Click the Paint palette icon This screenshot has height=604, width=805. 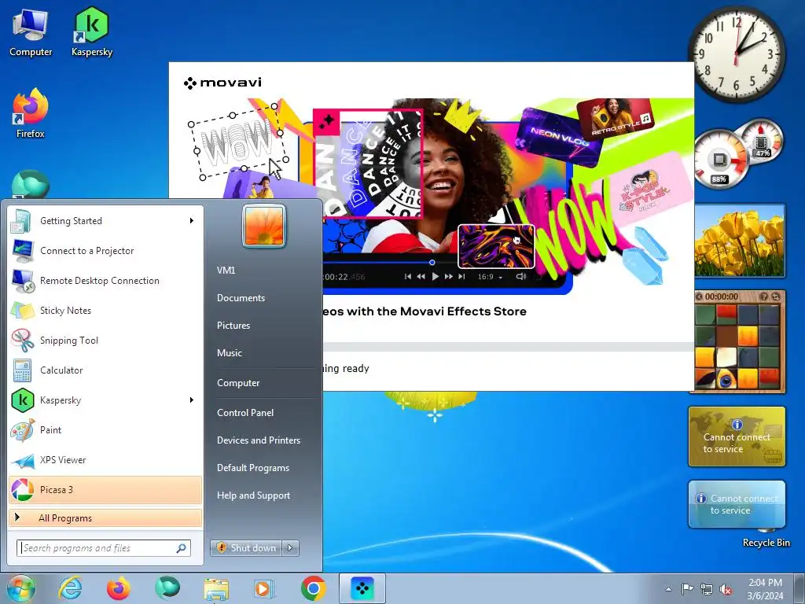[22, 430]
